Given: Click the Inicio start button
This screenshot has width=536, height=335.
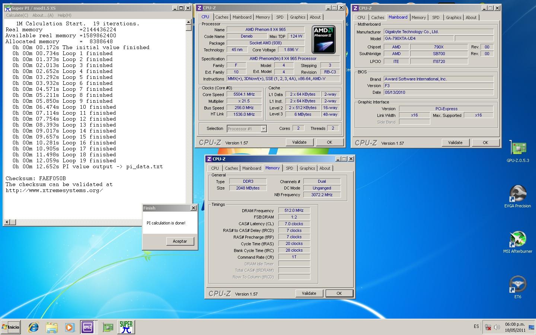Looking at the screenshot, I should pyautogui.click(x=10, y=327).
